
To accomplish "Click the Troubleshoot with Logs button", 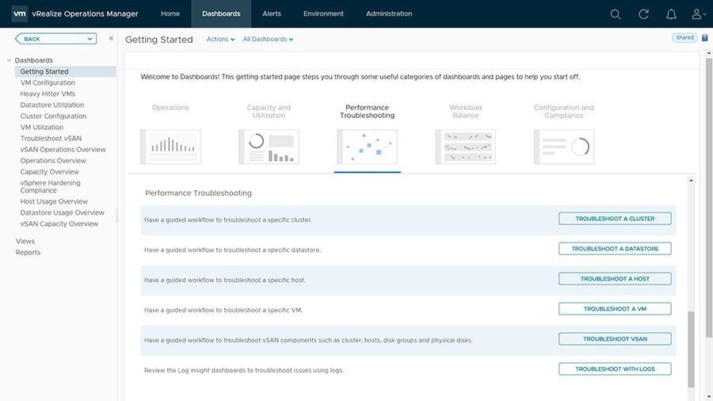I will click(615, 369).
